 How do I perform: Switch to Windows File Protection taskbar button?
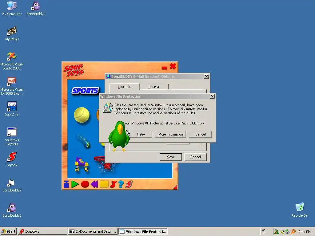(x=143, y=231)
